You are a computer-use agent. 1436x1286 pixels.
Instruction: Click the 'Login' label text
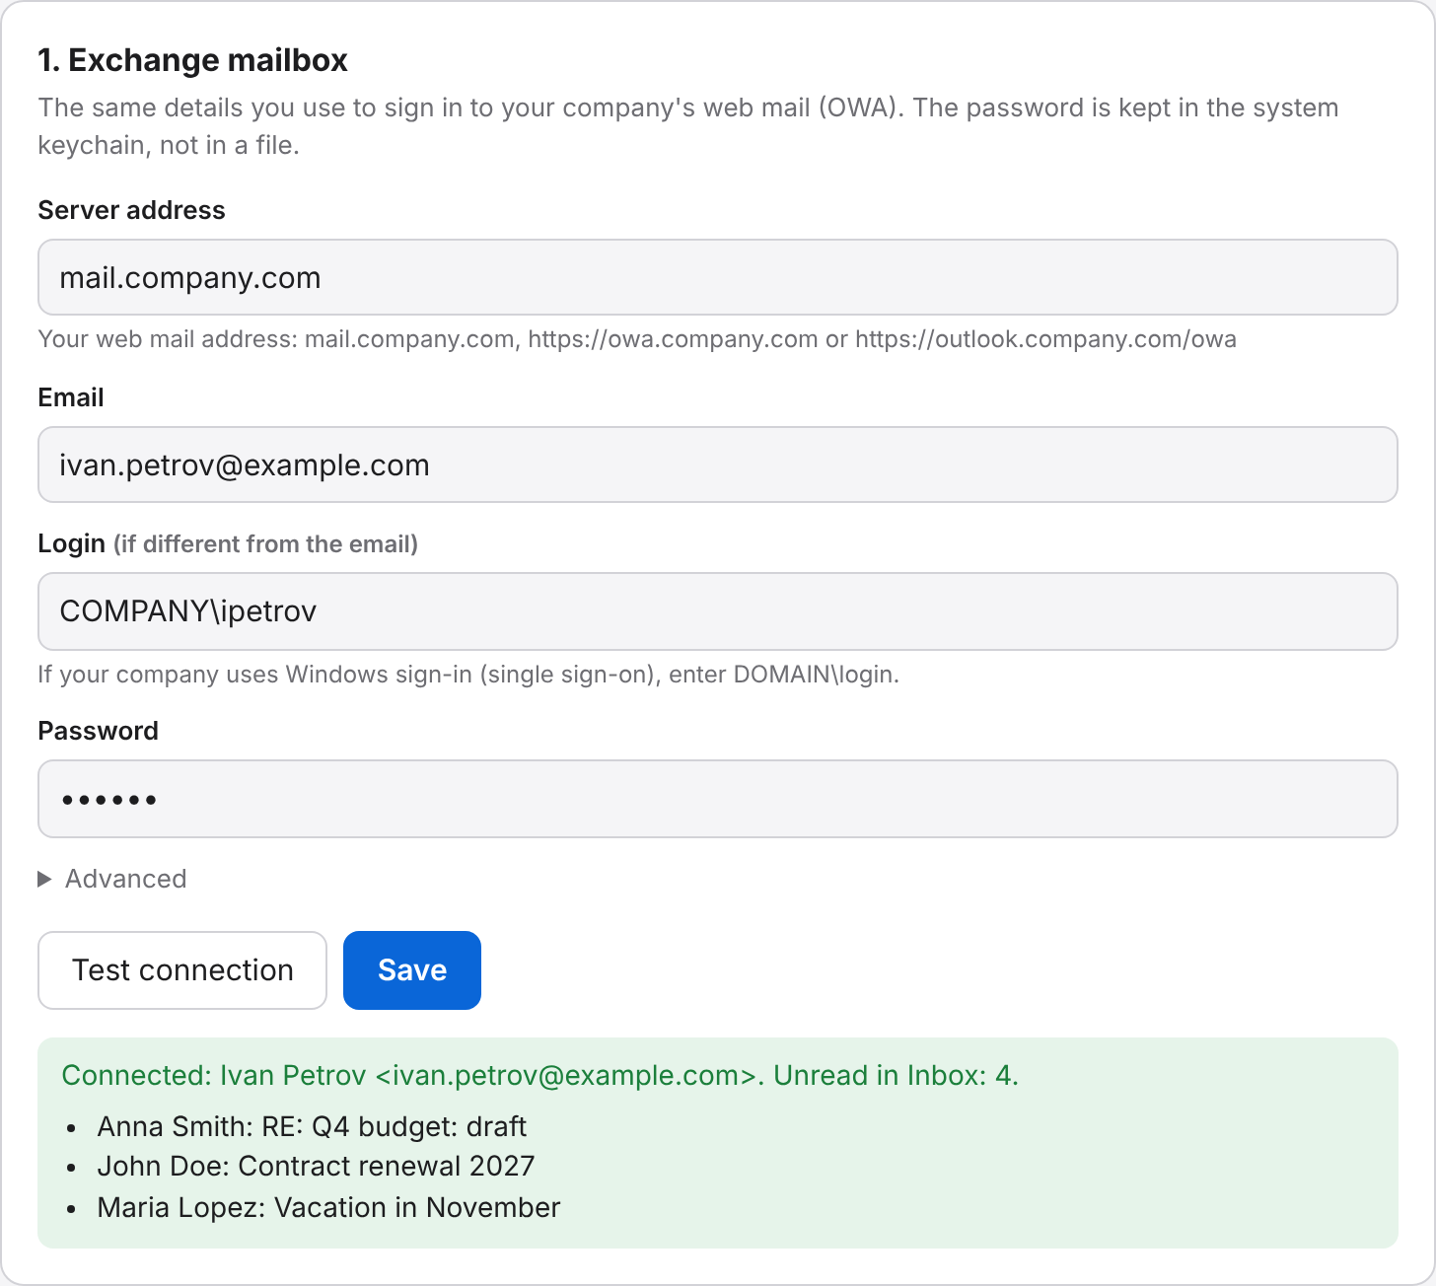[71, 543]
